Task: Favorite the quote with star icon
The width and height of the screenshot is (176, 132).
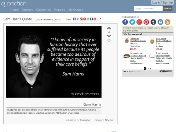Action: click(x=109, y=40)
